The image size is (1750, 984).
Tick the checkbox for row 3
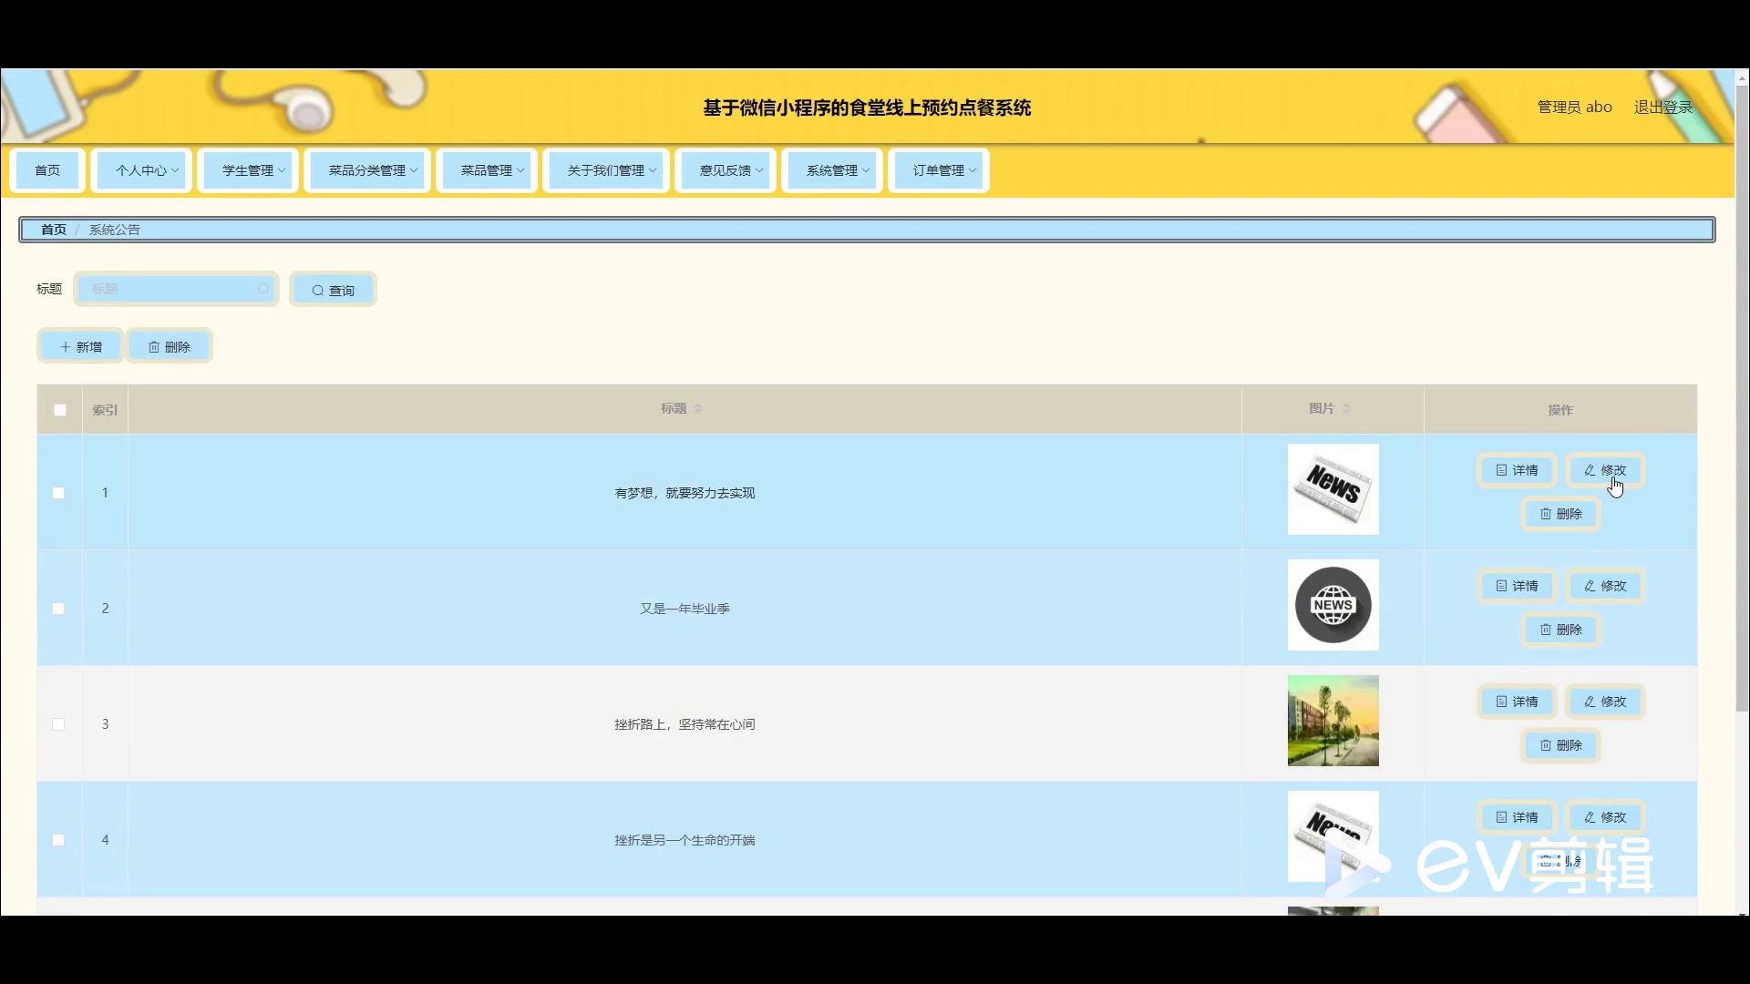tap(58, 724)
